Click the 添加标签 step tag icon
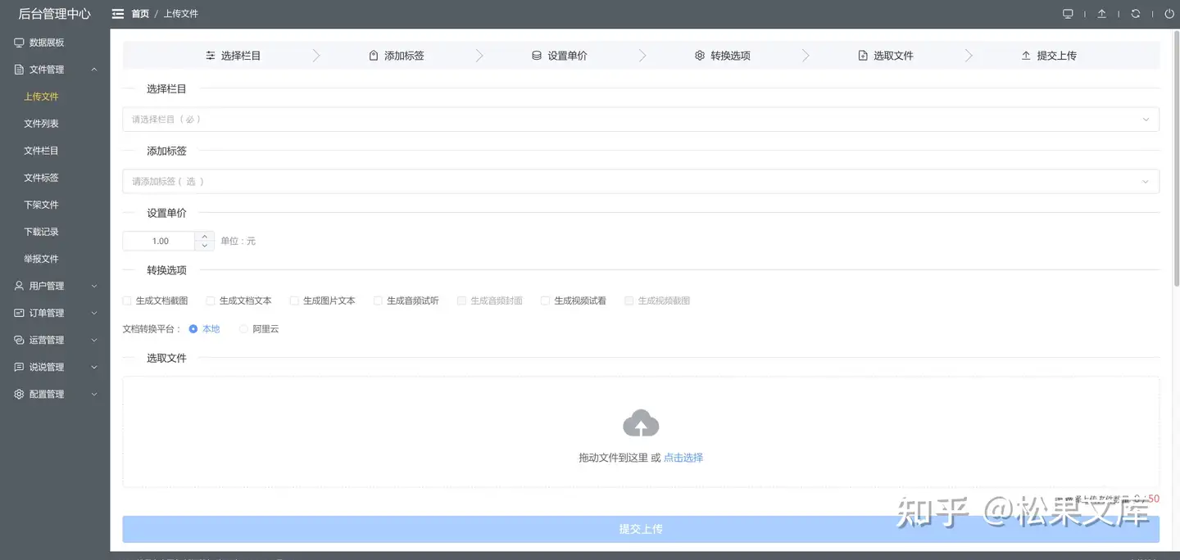The height and width of the screenshot is (560, 1180). click(x=374, y=56)
